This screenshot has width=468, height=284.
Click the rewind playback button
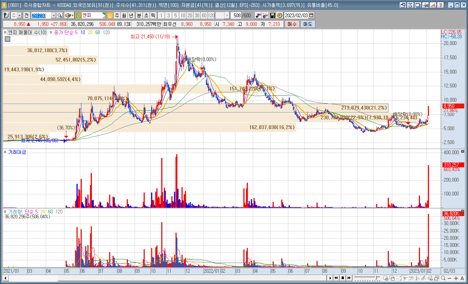pyautogui.click(x=336, y=278)
